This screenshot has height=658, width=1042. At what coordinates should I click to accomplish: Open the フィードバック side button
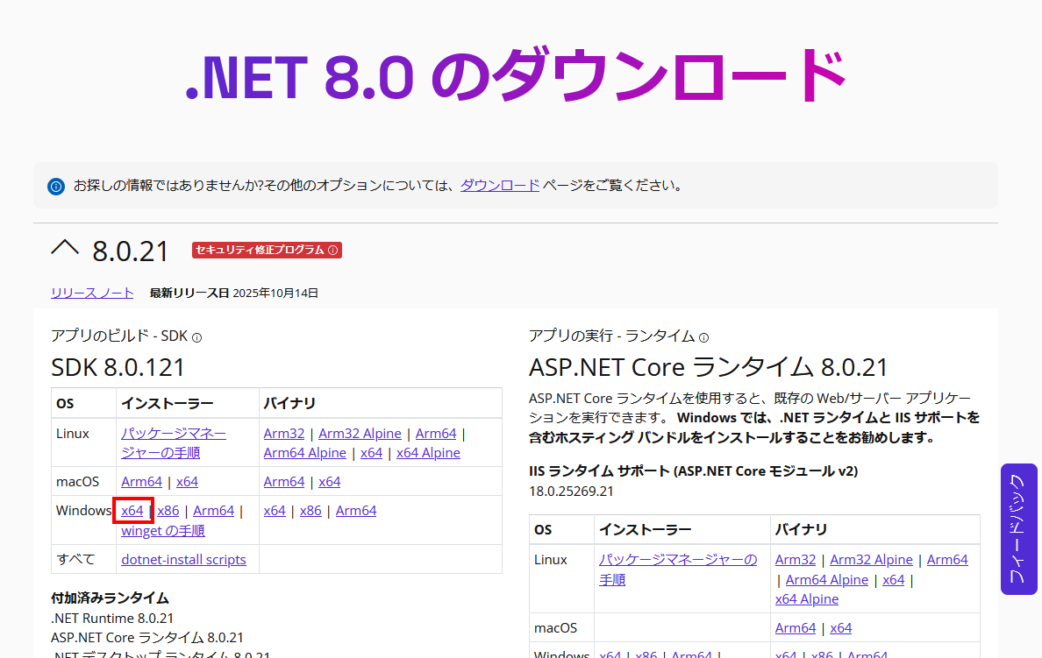pyautogui.click(x=1018, y=529)
